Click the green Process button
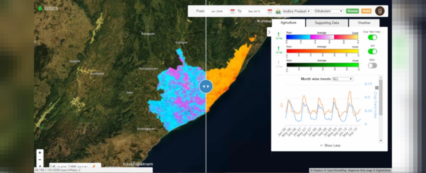426x173 pixels. [353, 11]
